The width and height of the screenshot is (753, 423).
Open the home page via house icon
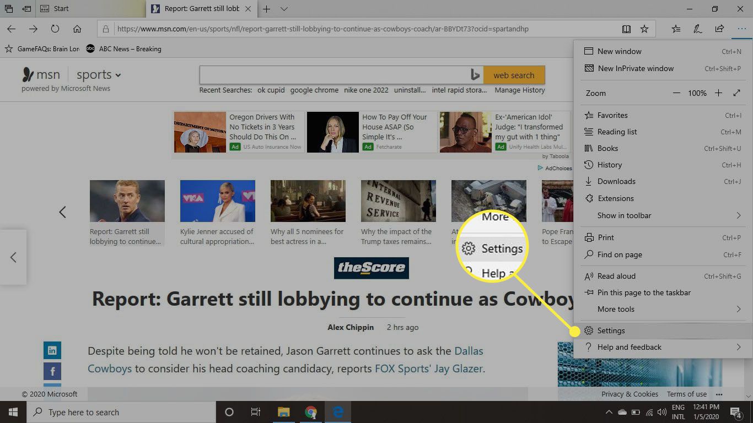click(x=77, y=29)
